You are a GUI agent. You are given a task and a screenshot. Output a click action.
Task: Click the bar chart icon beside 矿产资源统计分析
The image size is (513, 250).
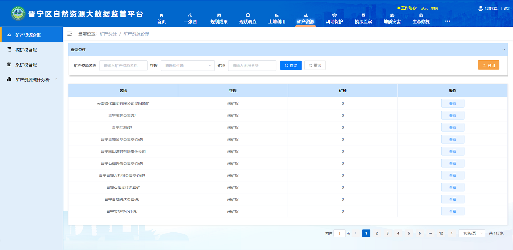(9, 80)
